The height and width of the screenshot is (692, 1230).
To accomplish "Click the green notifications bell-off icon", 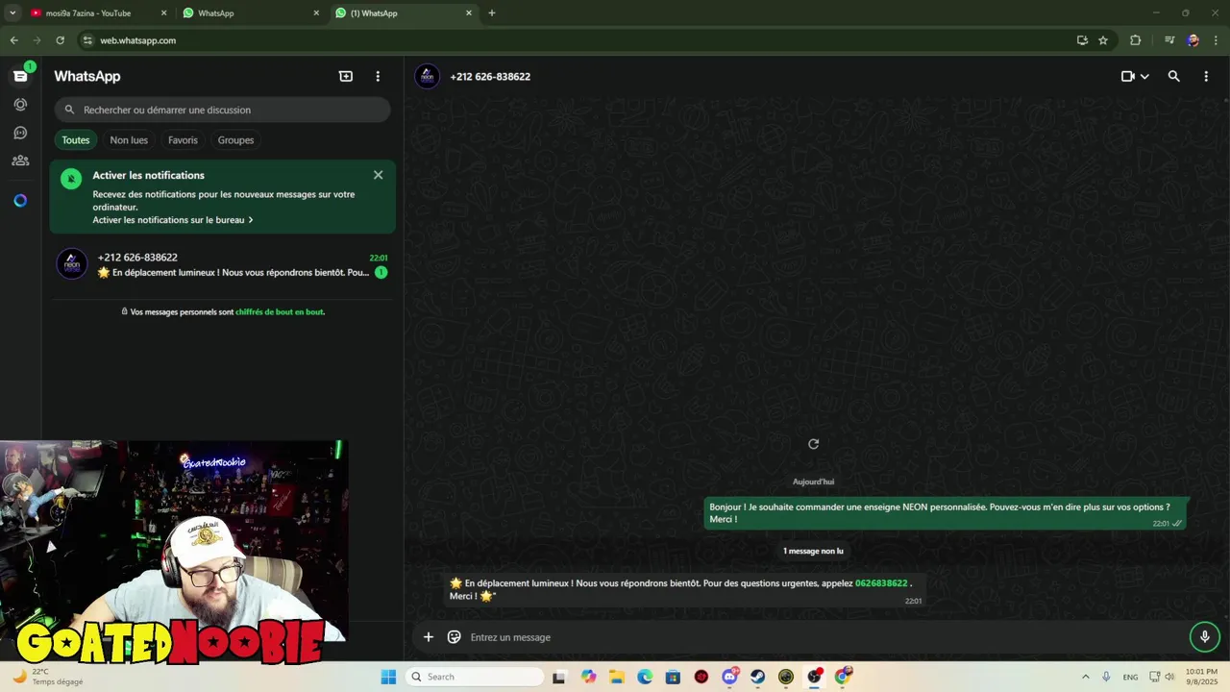I will pyautogui.click(x=71, y=179).
